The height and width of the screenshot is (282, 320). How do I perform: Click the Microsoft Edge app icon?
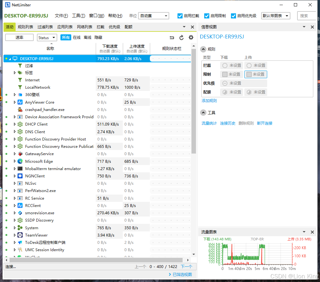point(20,161)
